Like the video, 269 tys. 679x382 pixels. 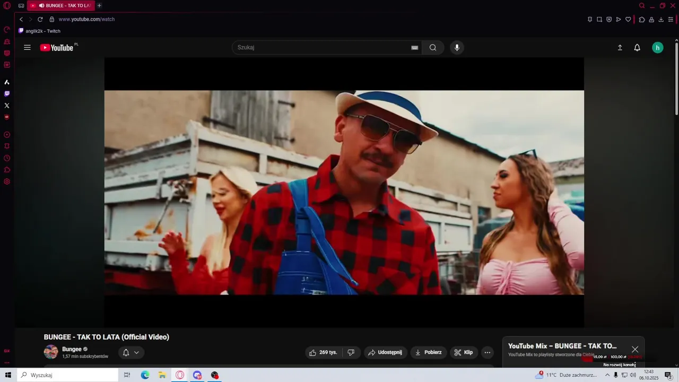pyautogui.click(x=324, y=352)
